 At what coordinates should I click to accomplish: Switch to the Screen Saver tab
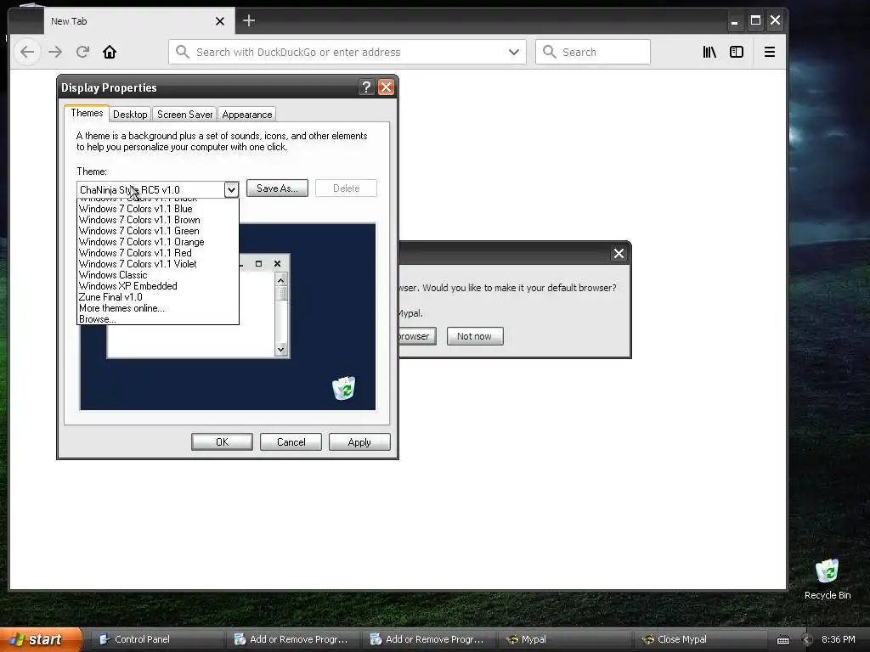tap(184, 115)
